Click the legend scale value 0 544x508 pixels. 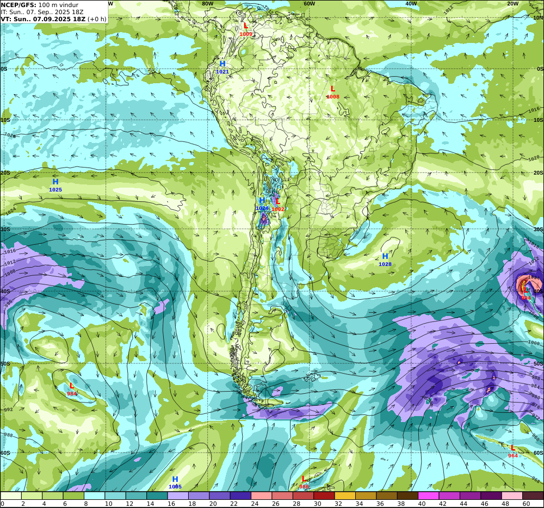[2, 504]
